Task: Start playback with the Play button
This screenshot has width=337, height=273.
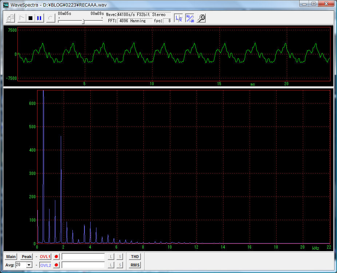Action: click(x=21, y=18)
